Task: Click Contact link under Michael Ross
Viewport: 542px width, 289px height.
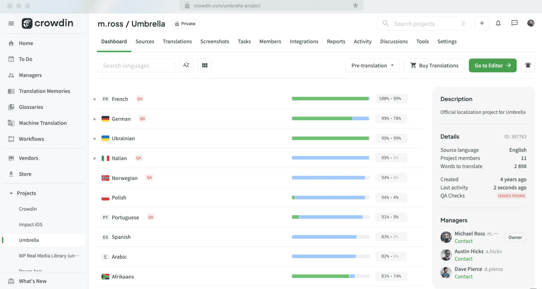Action: pos(463,241)
